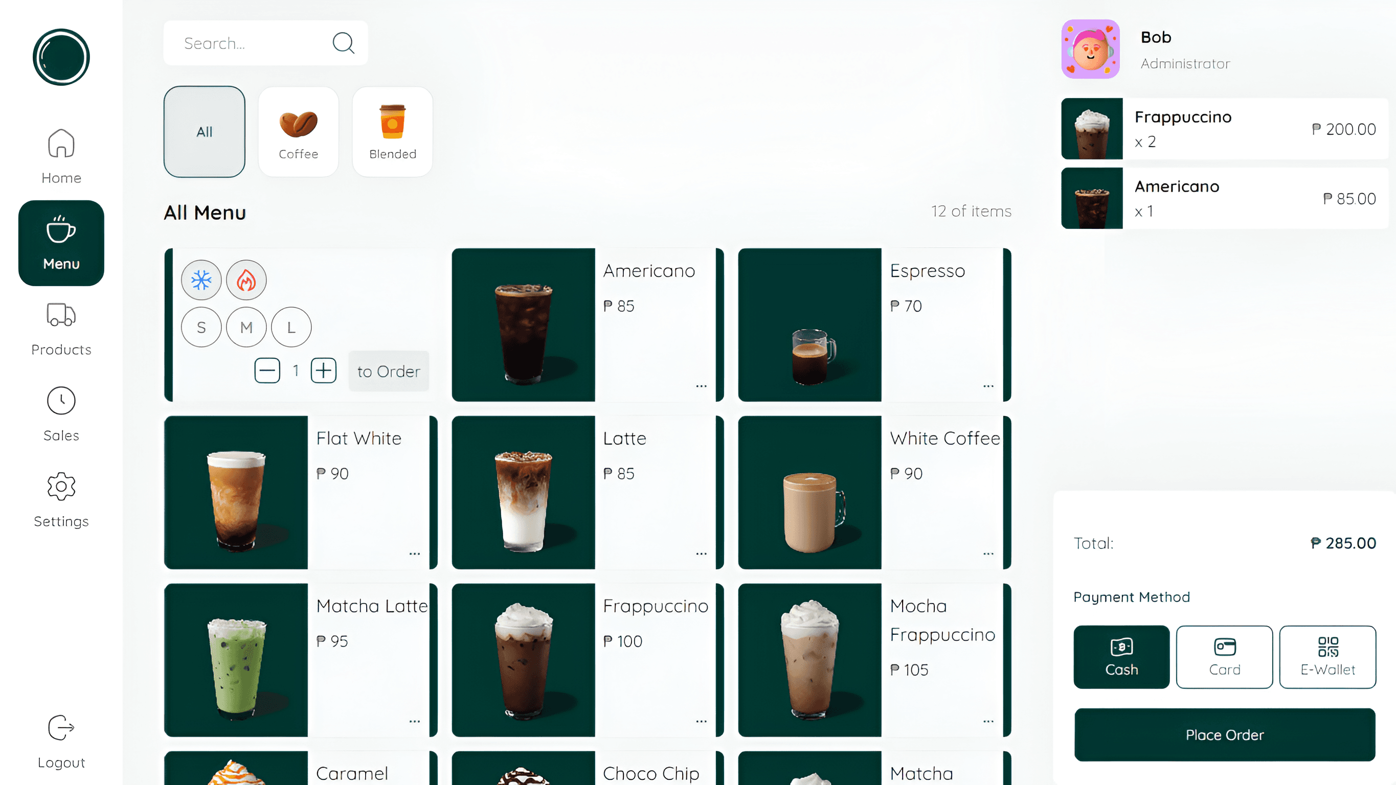The image size is (1396, 785).
Task: Select the iced snowflake temperature option
Action: pos(201,280)
